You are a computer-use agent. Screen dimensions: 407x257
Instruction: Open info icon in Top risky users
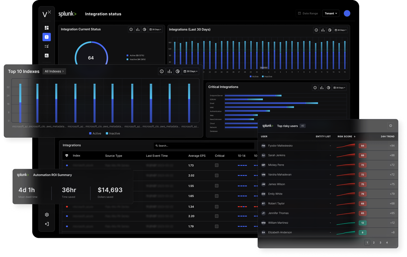(x=390, y=126)
